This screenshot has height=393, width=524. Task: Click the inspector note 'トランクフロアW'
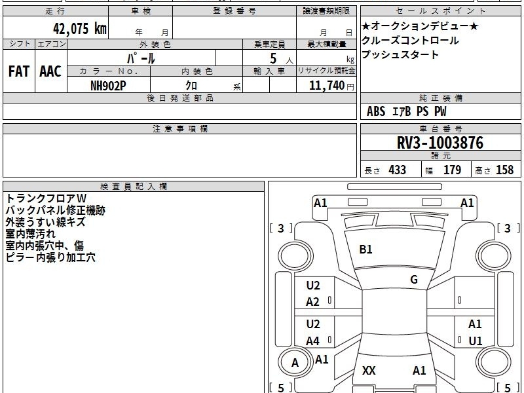(x=46, y=198)
